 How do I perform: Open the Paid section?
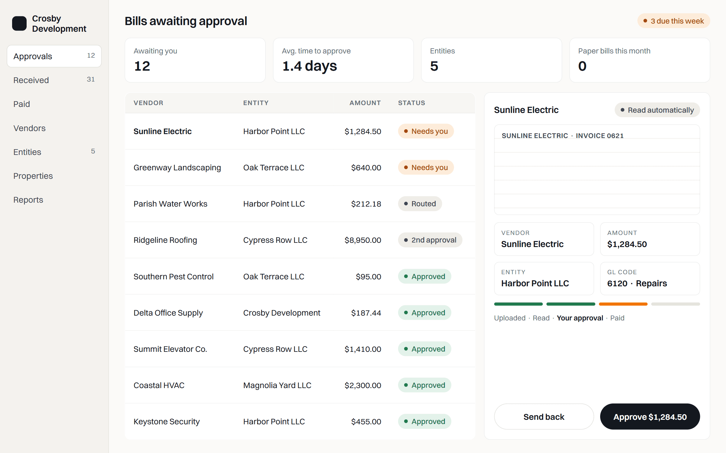pyautogui.click(x=54, y=104)
